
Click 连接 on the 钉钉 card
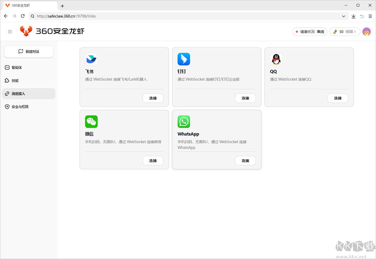pyautogui.click(x=245, y=98)
